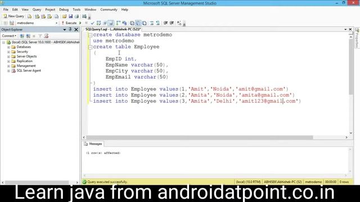Toggle Include Client Statistics
The height and width of the screenshot is (202, 360).
(124, 23)
